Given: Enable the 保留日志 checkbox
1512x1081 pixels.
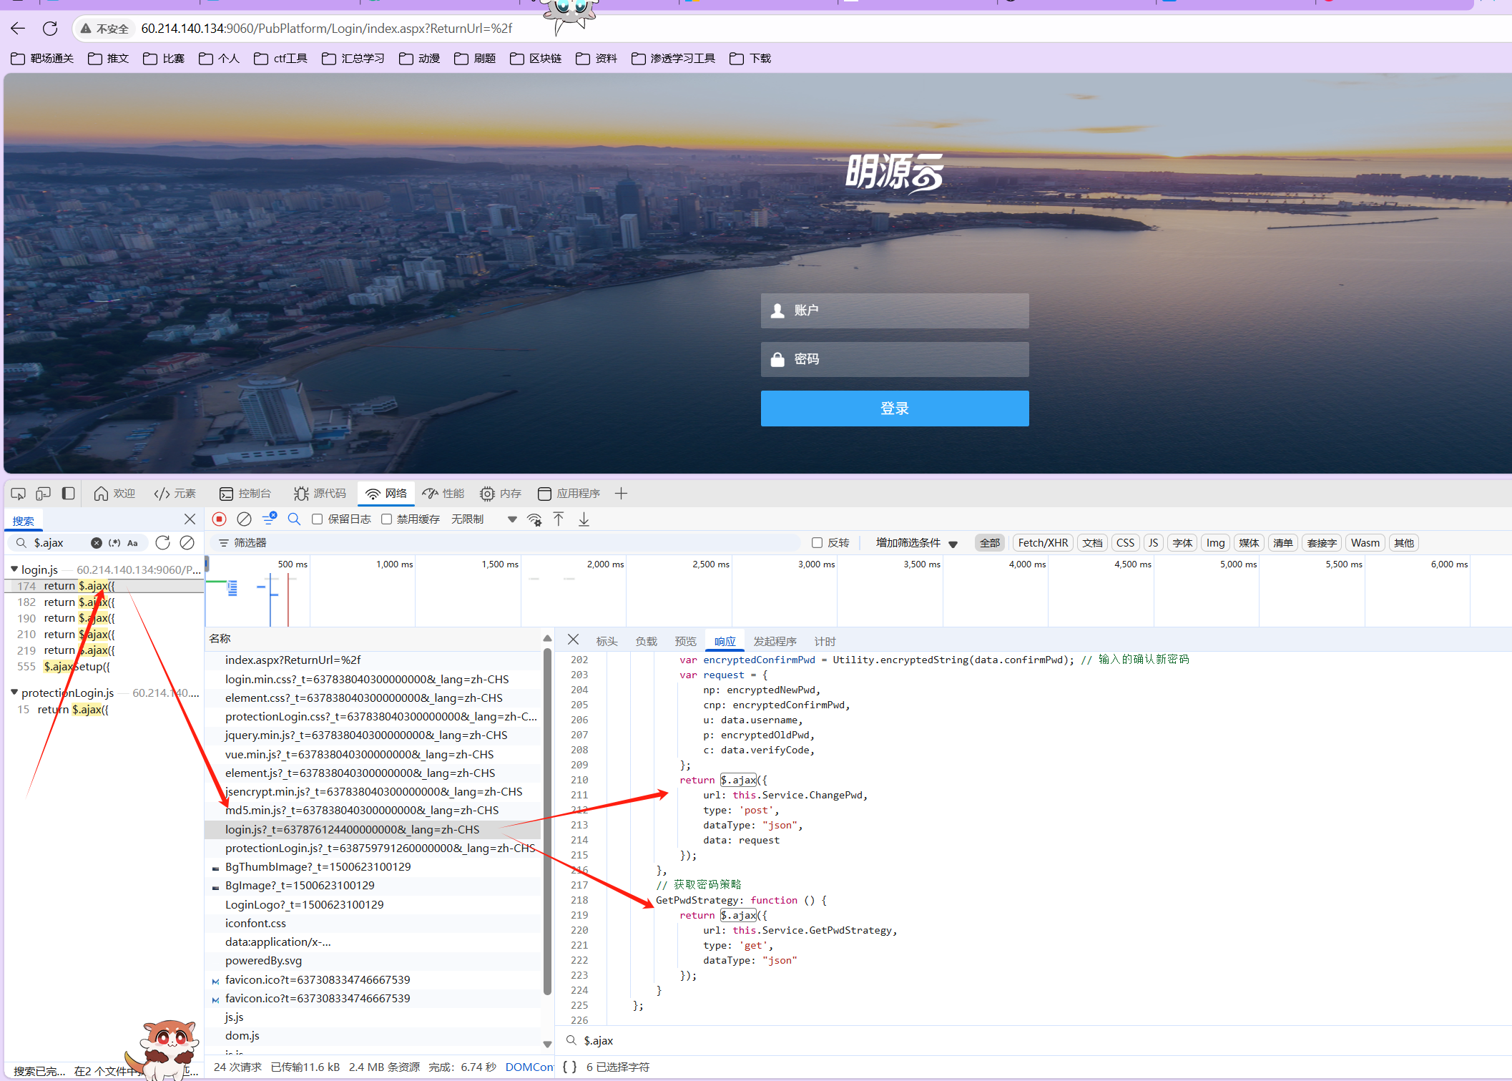Looking at the screenshot, I should (318, 519).
